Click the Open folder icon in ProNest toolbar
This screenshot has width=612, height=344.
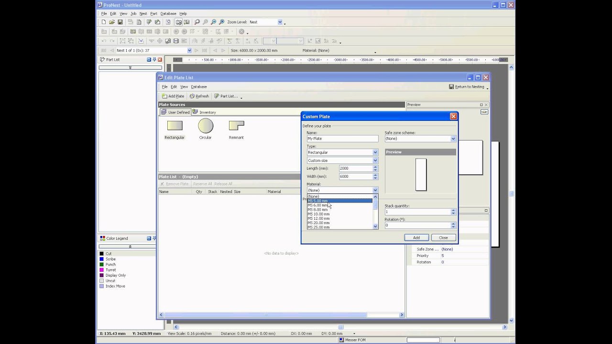click(112, 22)
